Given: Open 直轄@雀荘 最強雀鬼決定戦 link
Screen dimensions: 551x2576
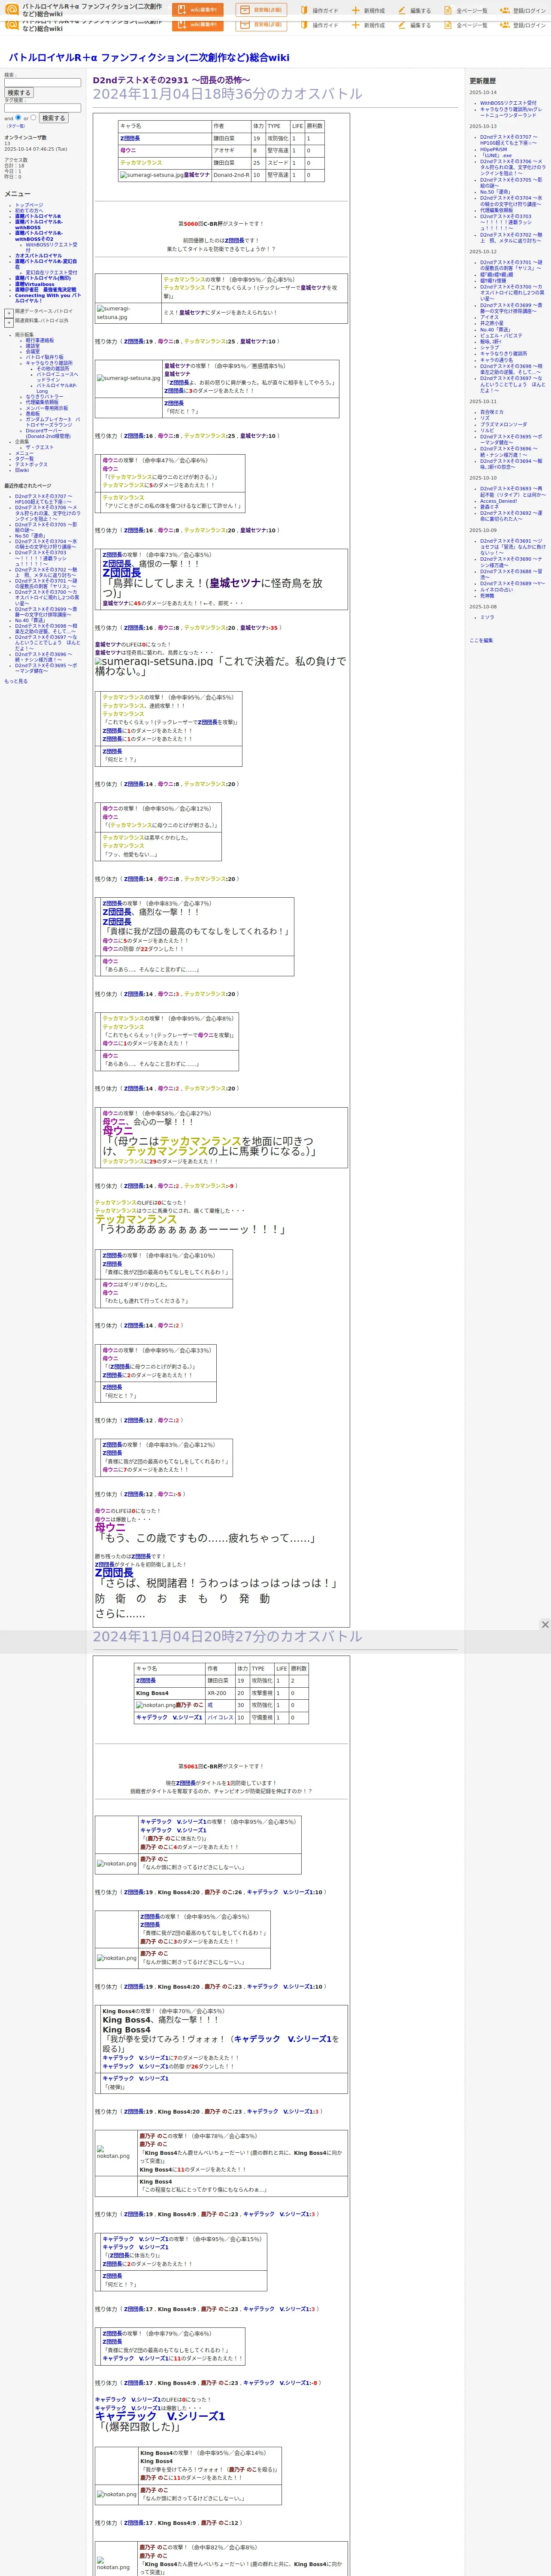Looking at the screenshot, I should coord(45,290).
